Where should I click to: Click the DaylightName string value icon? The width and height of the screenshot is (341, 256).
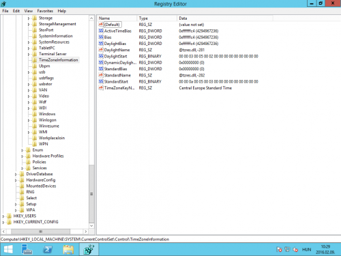(101, 50)
